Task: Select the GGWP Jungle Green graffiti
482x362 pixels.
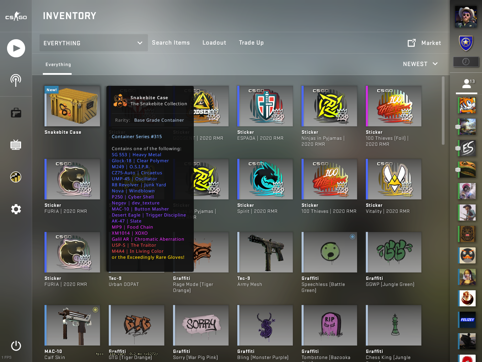Action: point(394,252)
